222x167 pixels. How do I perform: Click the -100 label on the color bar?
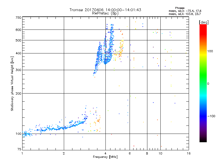[x=211, y=116]
